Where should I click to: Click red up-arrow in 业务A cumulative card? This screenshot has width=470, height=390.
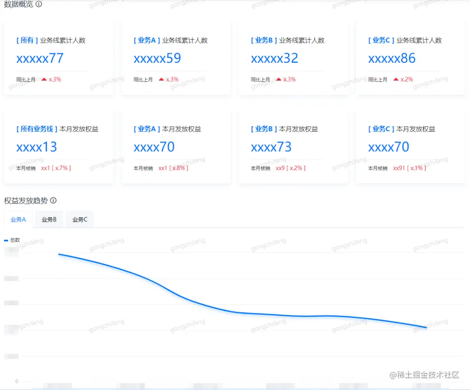pyautogui.click(x=161, y=79)
